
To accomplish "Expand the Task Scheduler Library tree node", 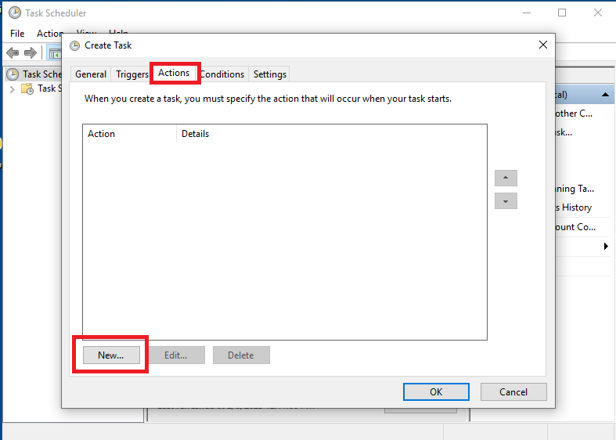I will [x=12, y=88].
